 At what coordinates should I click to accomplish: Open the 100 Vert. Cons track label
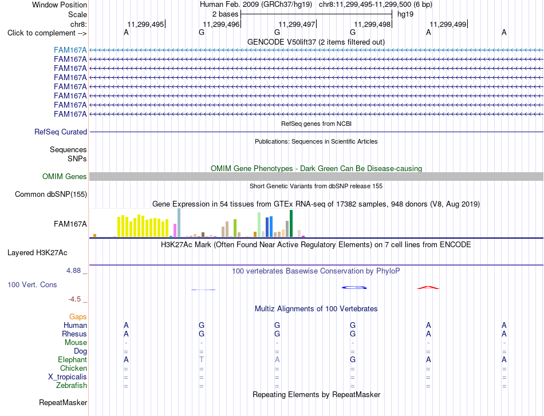[x=32, y=284]
